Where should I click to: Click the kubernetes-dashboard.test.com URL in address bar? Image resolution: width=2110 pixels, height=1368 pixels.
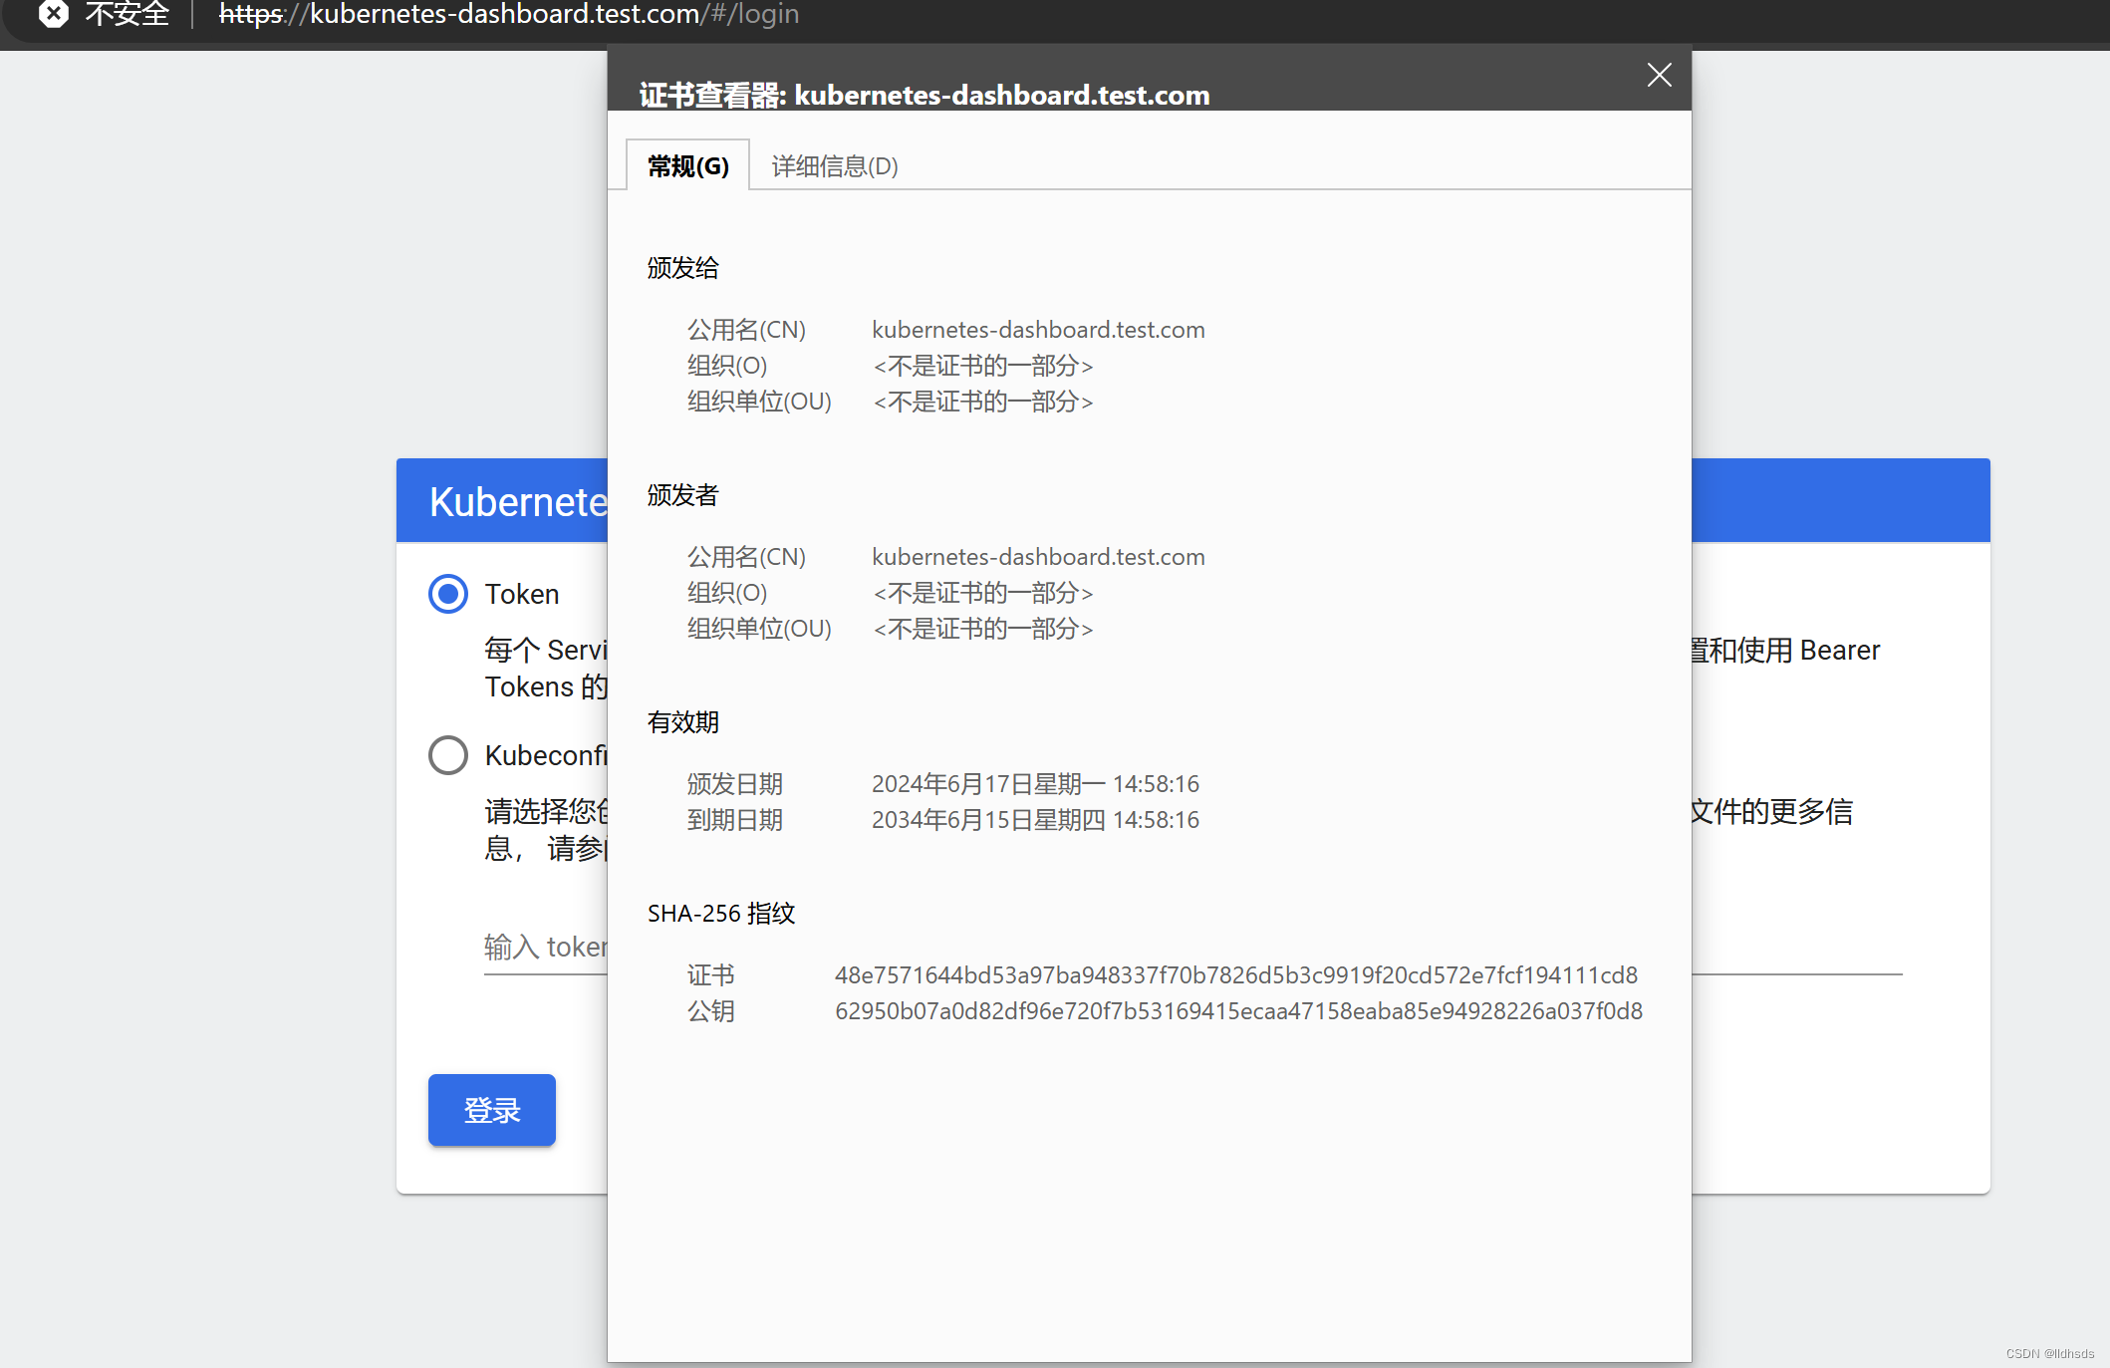(508, 14)
